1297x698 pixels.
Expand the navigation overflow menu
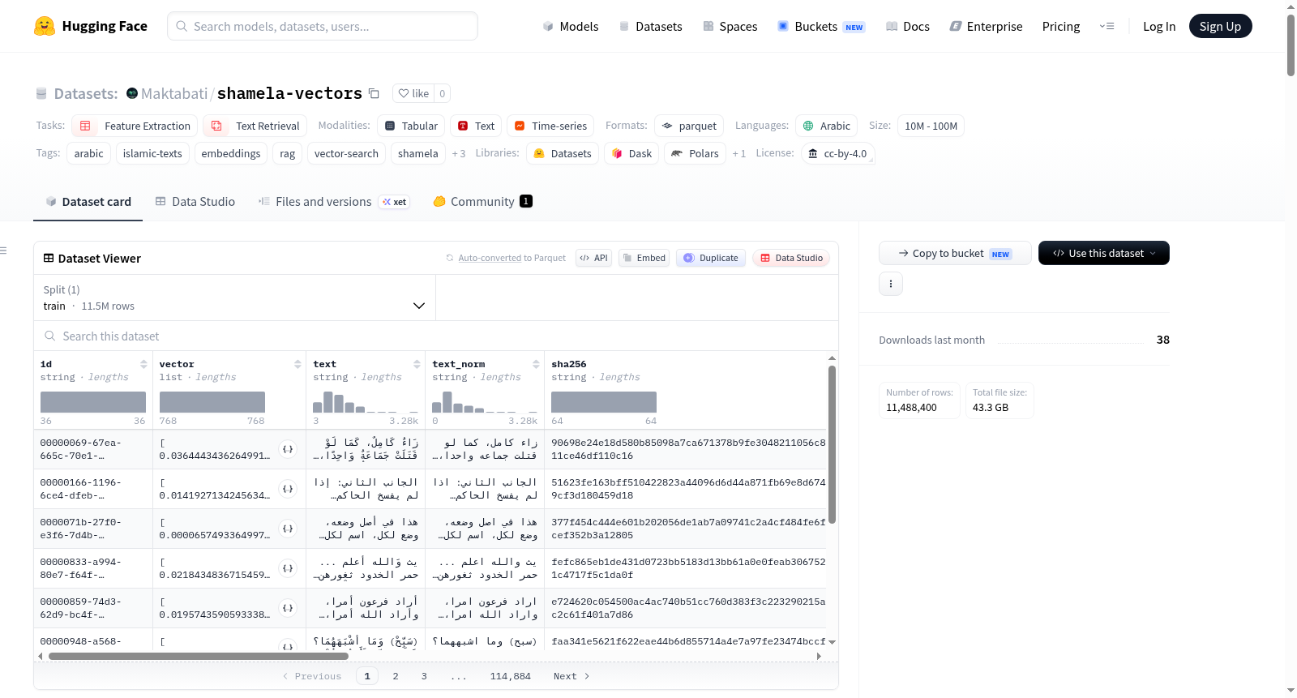click(1107, 26)
